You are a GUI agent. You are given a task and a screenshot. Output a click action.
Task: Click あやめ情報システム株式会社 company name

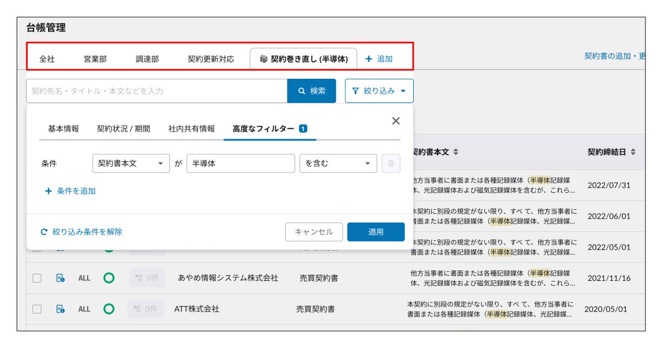(228, 278)
